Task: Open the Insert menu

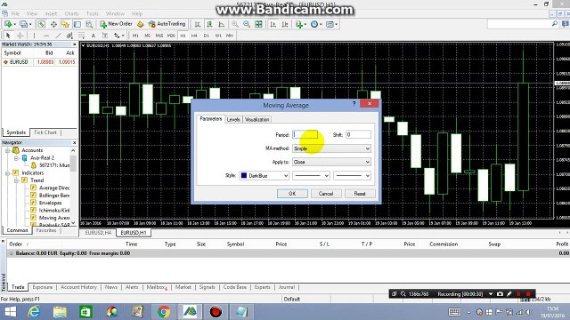Action: click(x=51, y=13)
